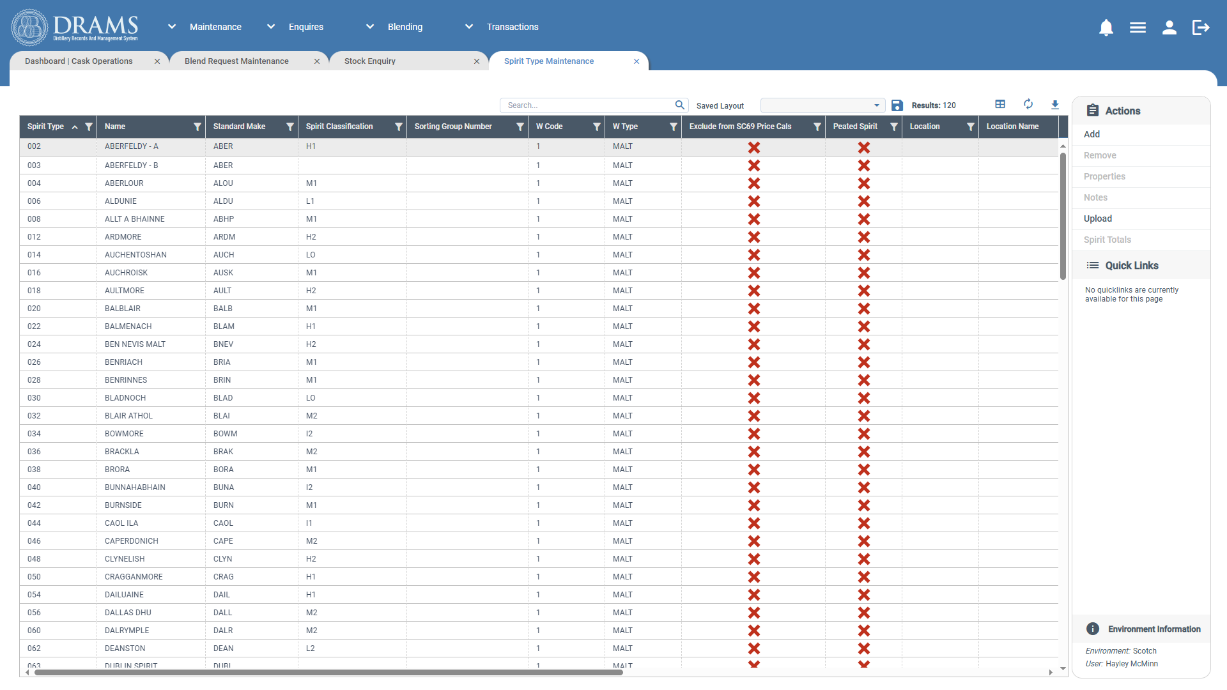1227x690 pixels.
Task: Click the scroll-right arrow of grid
Action: click(1051, 672)
